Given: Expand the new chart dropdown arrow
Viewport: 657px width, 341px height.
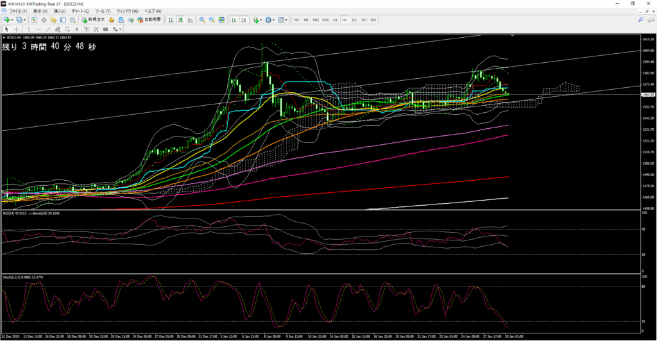Looking at the screenshot, I should (12, 20).
